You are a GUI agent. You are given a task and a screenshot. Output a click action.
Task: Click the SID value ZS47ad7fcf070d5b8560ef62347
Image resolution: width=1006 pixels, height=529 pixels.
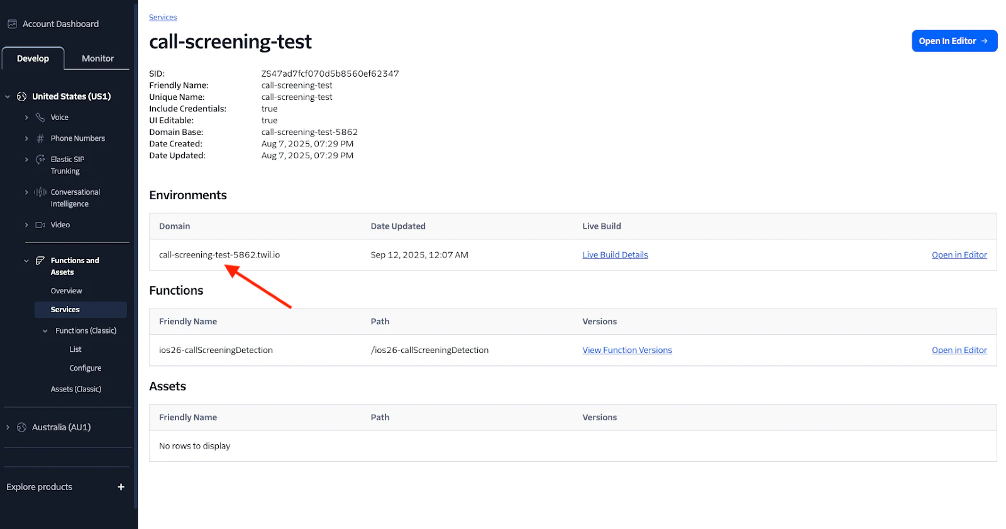[x=330, y=74]
